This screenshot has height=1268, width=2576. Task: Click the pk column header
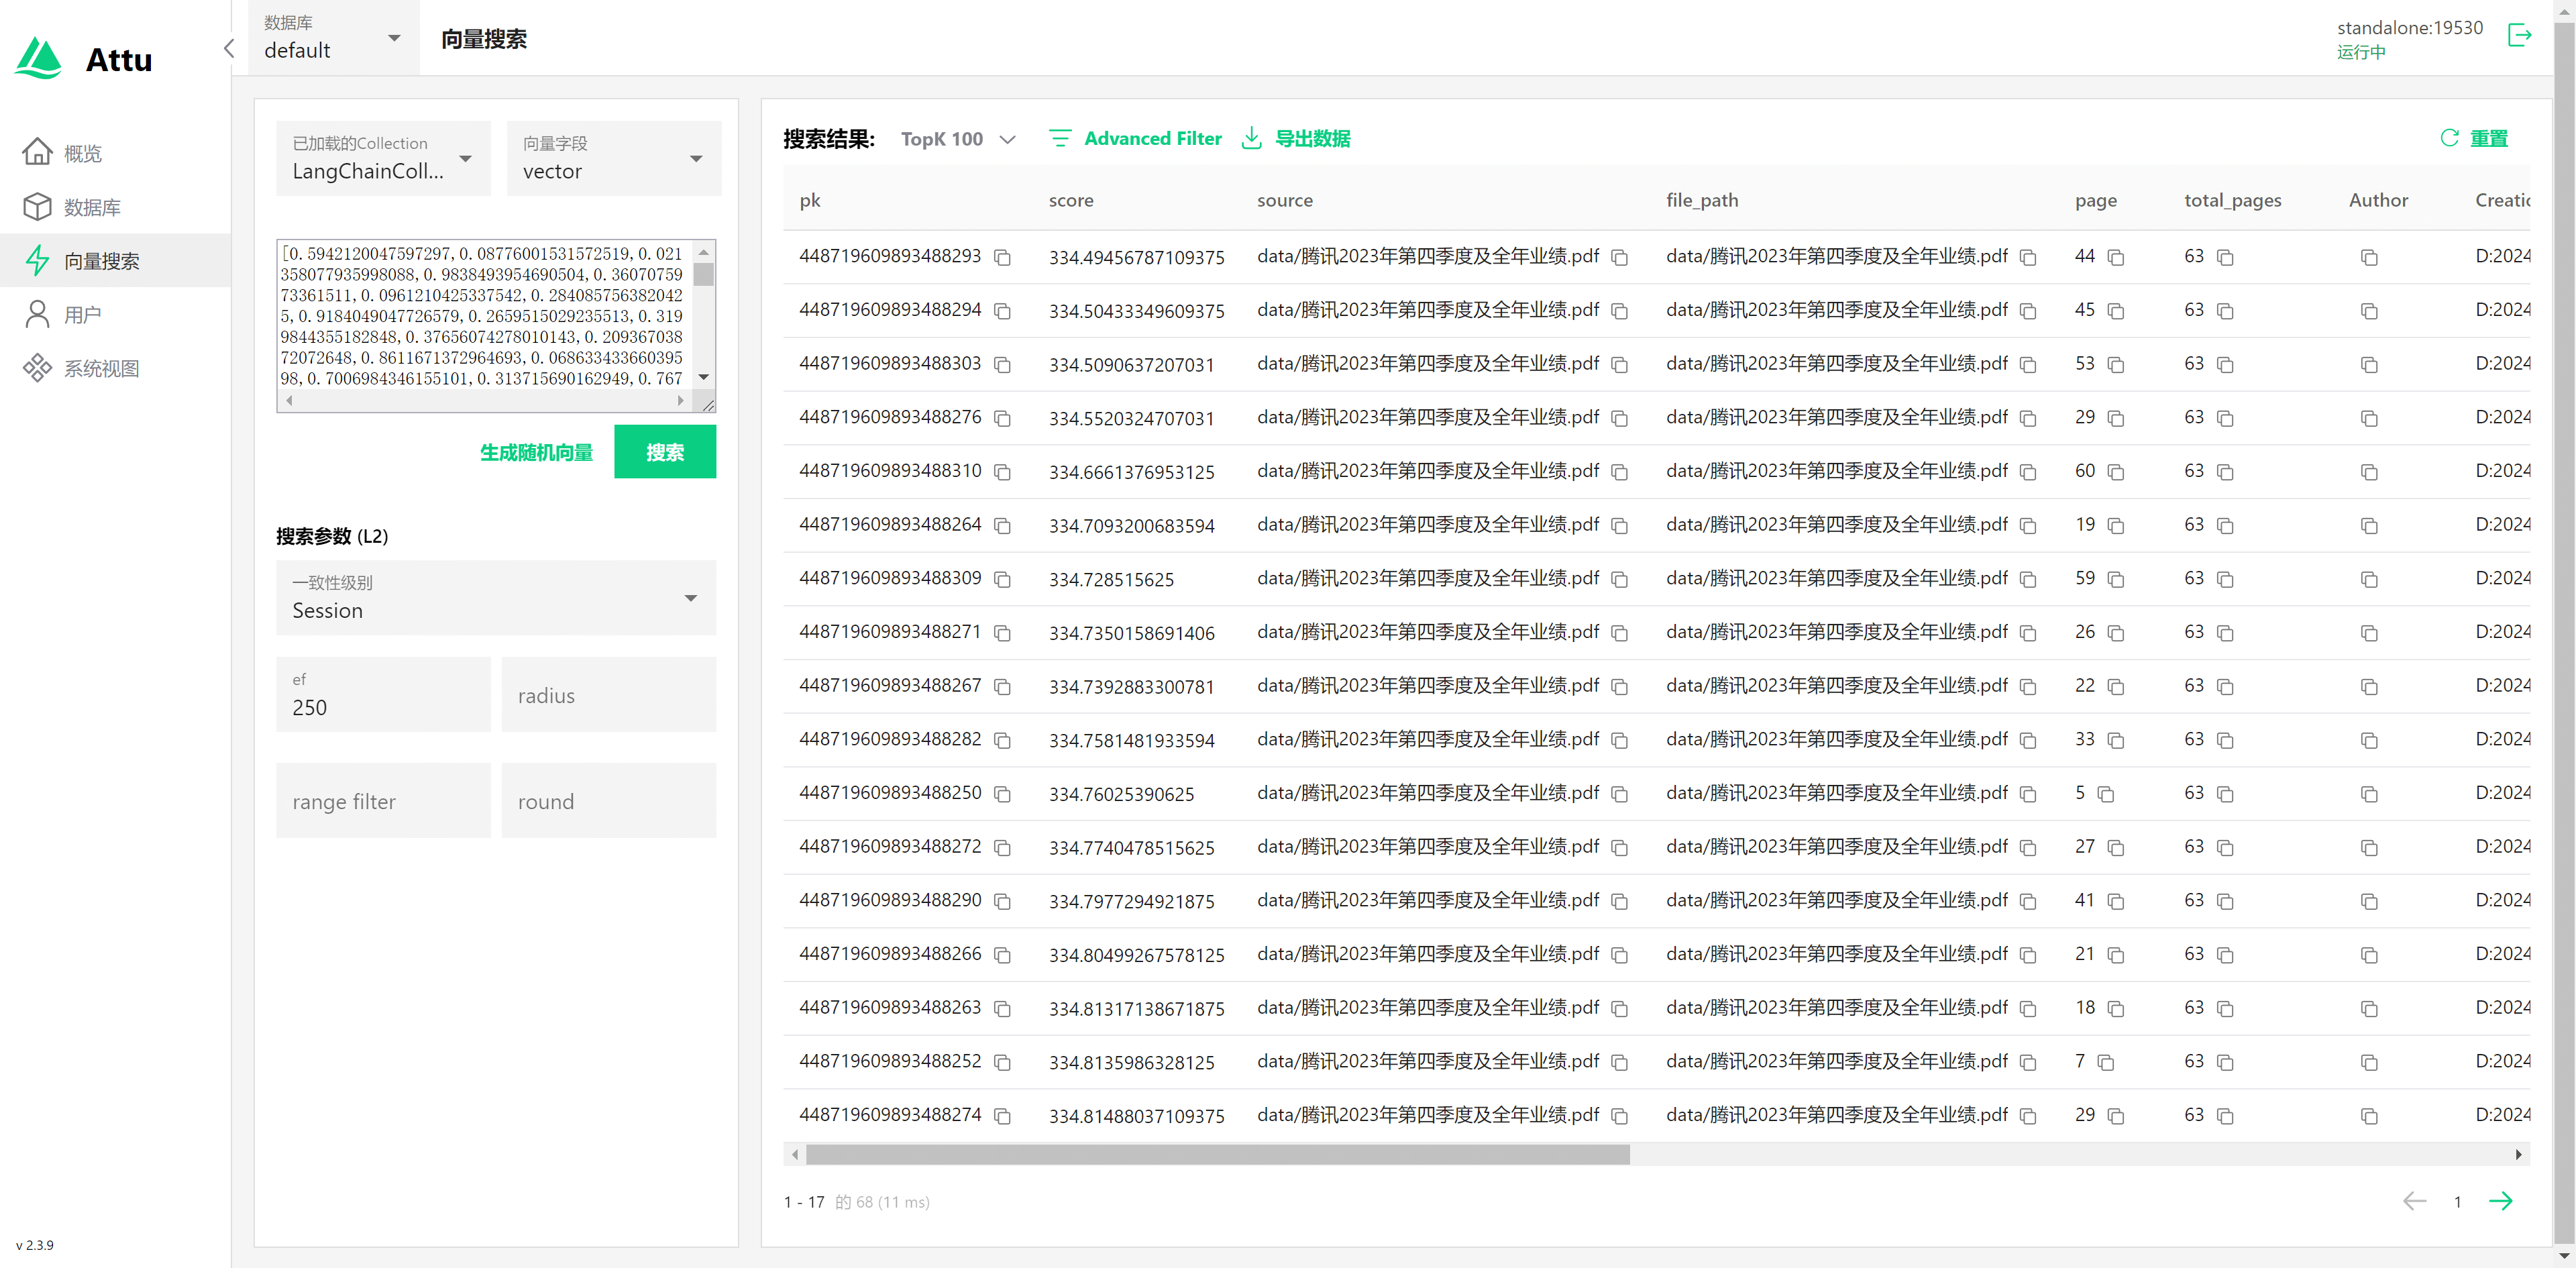810,200
